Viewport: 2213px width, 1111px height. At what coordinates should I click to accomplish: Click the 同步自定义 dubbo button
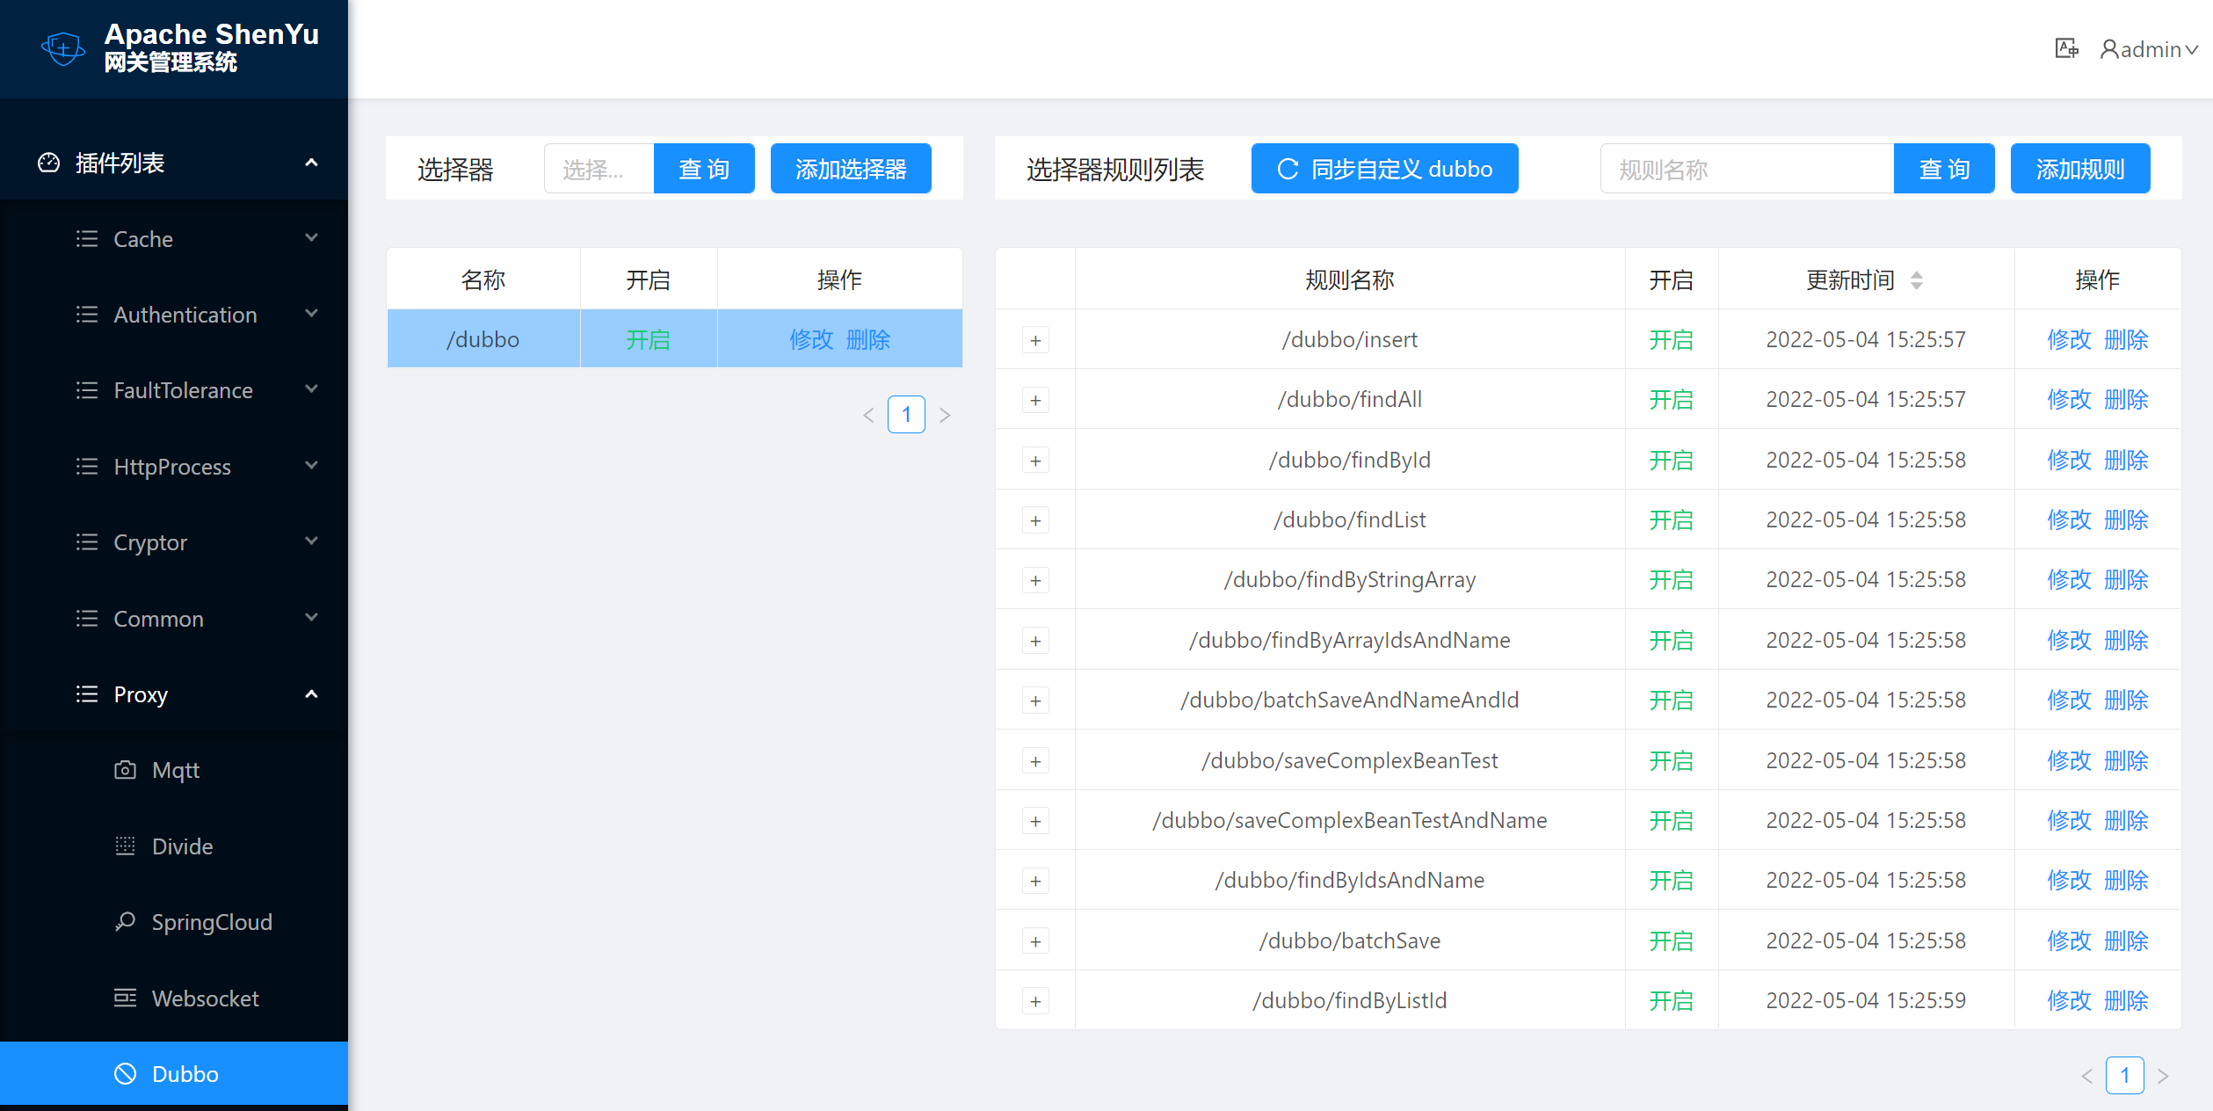pos(1384,169)
